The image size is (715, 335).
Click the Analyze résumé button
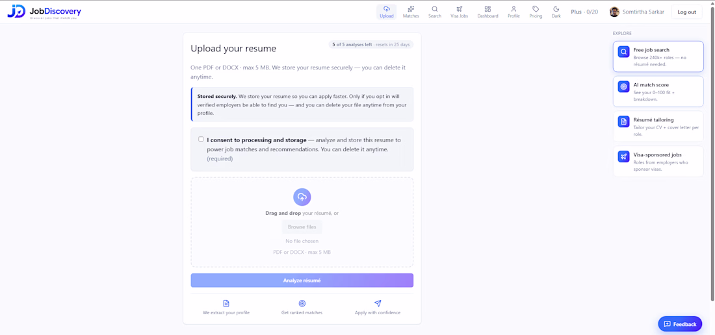302,280
